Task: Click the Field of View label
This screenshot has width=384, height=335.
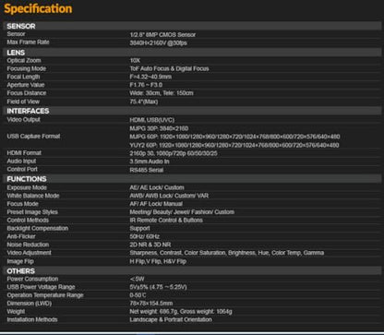Action: tap(23, 102)
